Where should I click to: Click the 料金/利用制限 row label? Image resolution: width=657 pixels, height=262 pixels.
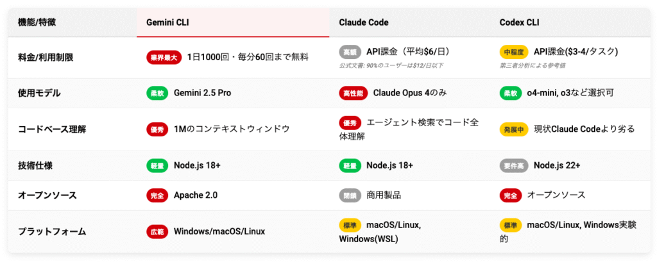[x=46, y=58]
